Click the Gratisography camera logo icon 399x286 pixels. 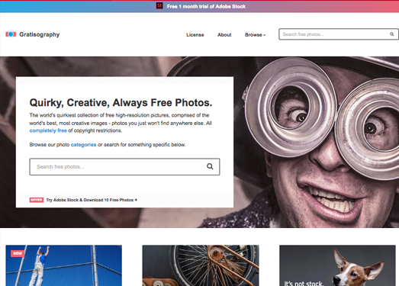tap(11, 34)
